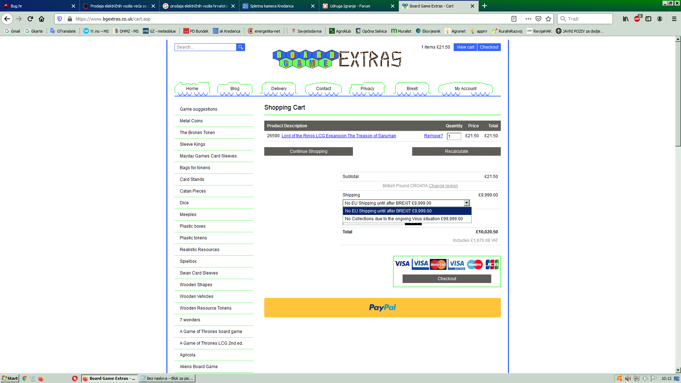
Task: Reload the current page
Action: tap(30, 19)
